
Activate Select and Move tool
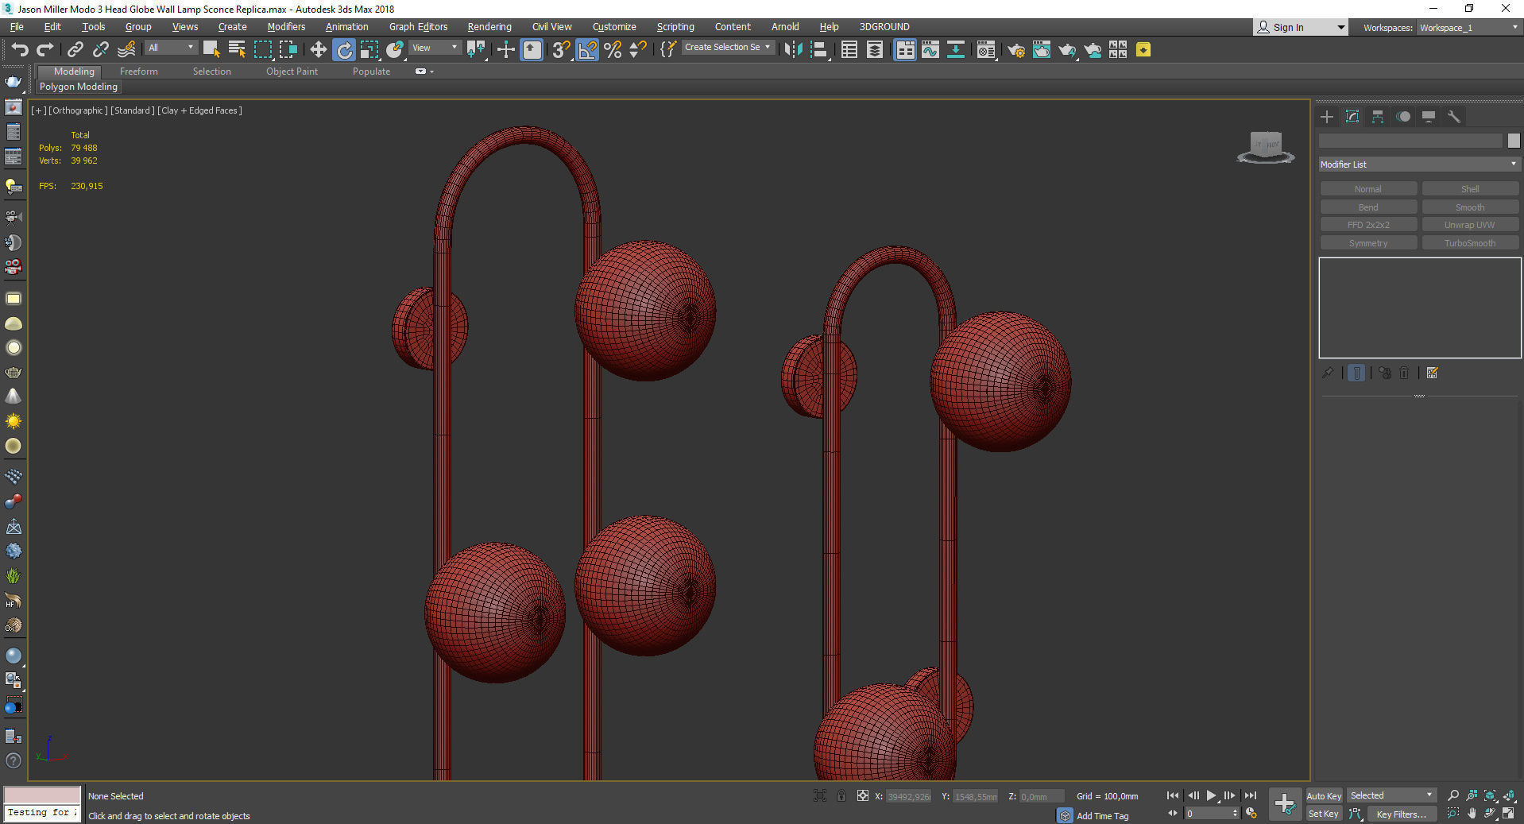point(319,50)
